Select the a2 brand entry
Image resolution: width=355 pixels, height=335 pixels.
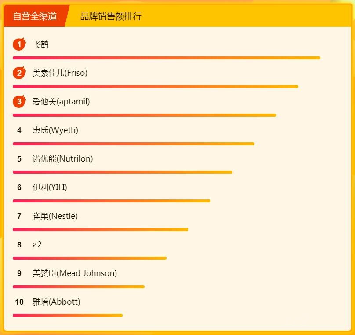click(x=37, y=245)
